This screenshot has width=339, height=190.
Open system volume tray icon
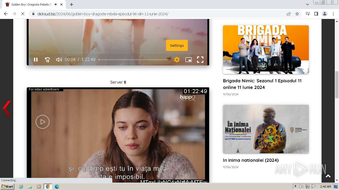(x=301, y=187)
